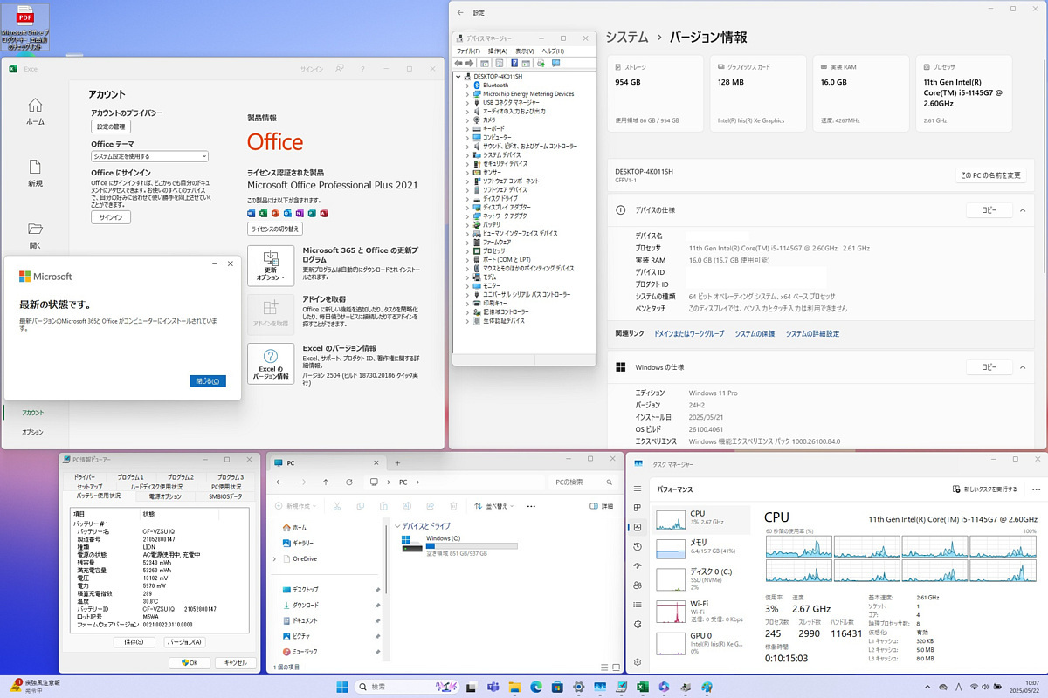This screenshot has width=1048, height=698.
Task: Click バージョン(A) button in PC情報ビューアー
Action: click(184, 642)
